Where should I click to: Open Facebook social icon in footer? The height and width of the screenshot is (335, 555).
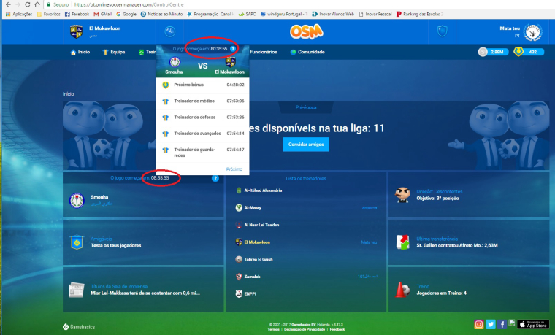(502, 324)
